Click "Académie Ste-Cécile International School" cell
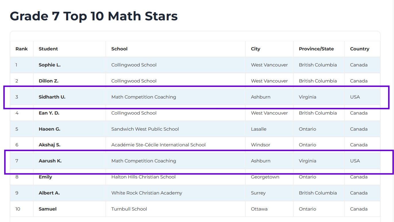 tap(158, 145)
